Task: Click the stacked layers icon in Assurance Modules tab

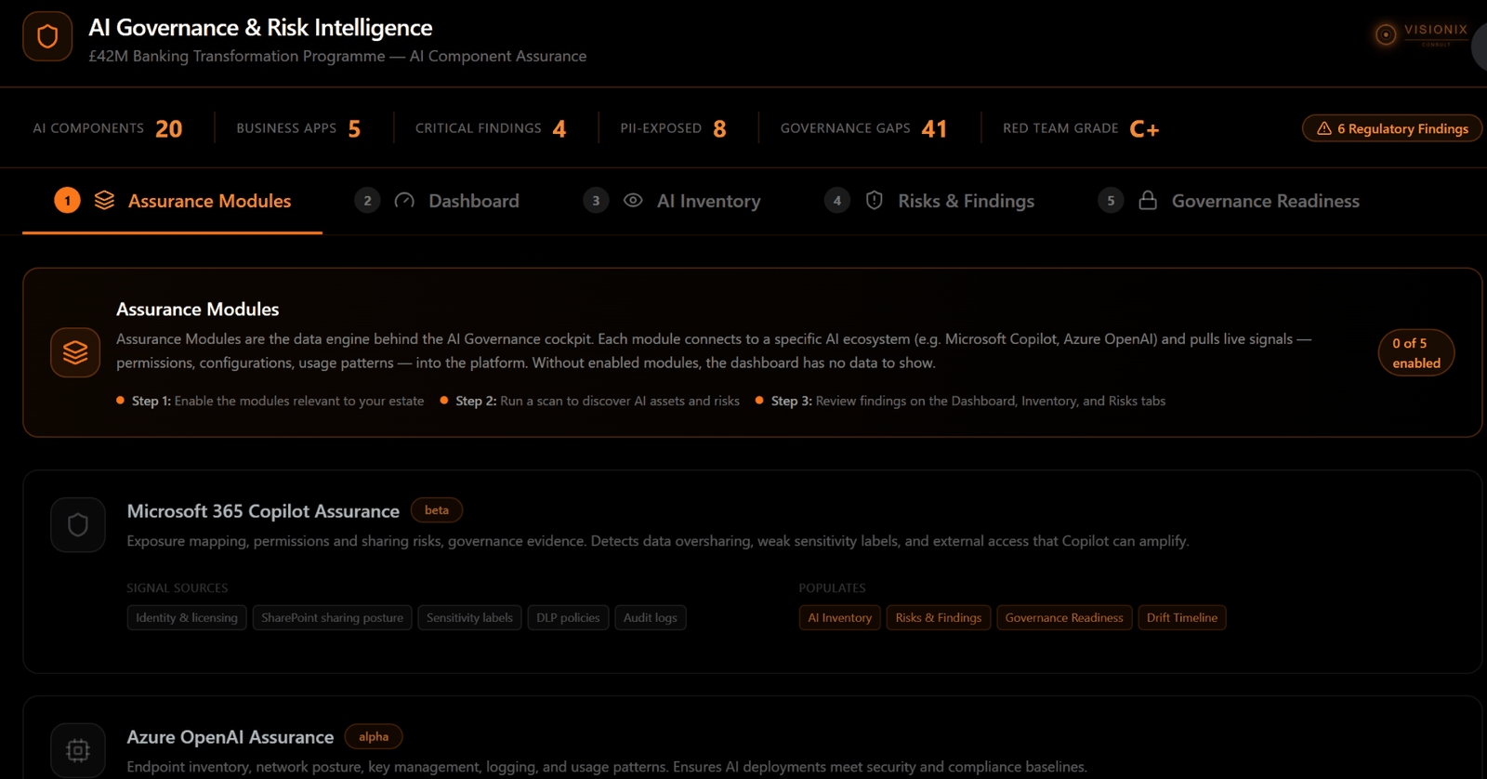Action: tap(104, 200)
